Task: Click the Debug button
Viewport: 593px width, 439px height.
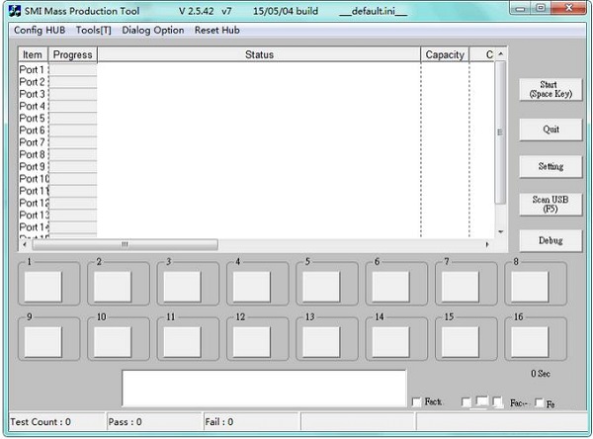Action: click(x=551, y=240)
